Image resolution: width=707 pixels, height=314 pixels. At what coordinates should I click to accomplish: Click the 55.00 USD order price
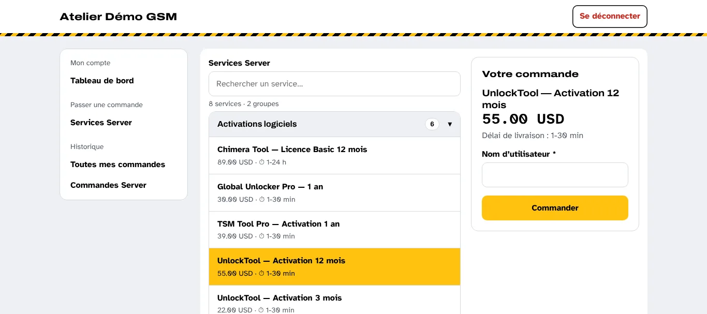[523, 119]
